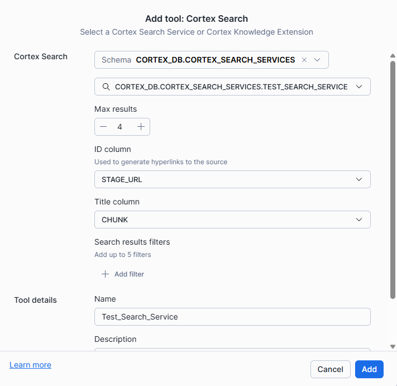Click the Add filter plus icon
This screenshot has height=386, width=397.
pos(105,274)
